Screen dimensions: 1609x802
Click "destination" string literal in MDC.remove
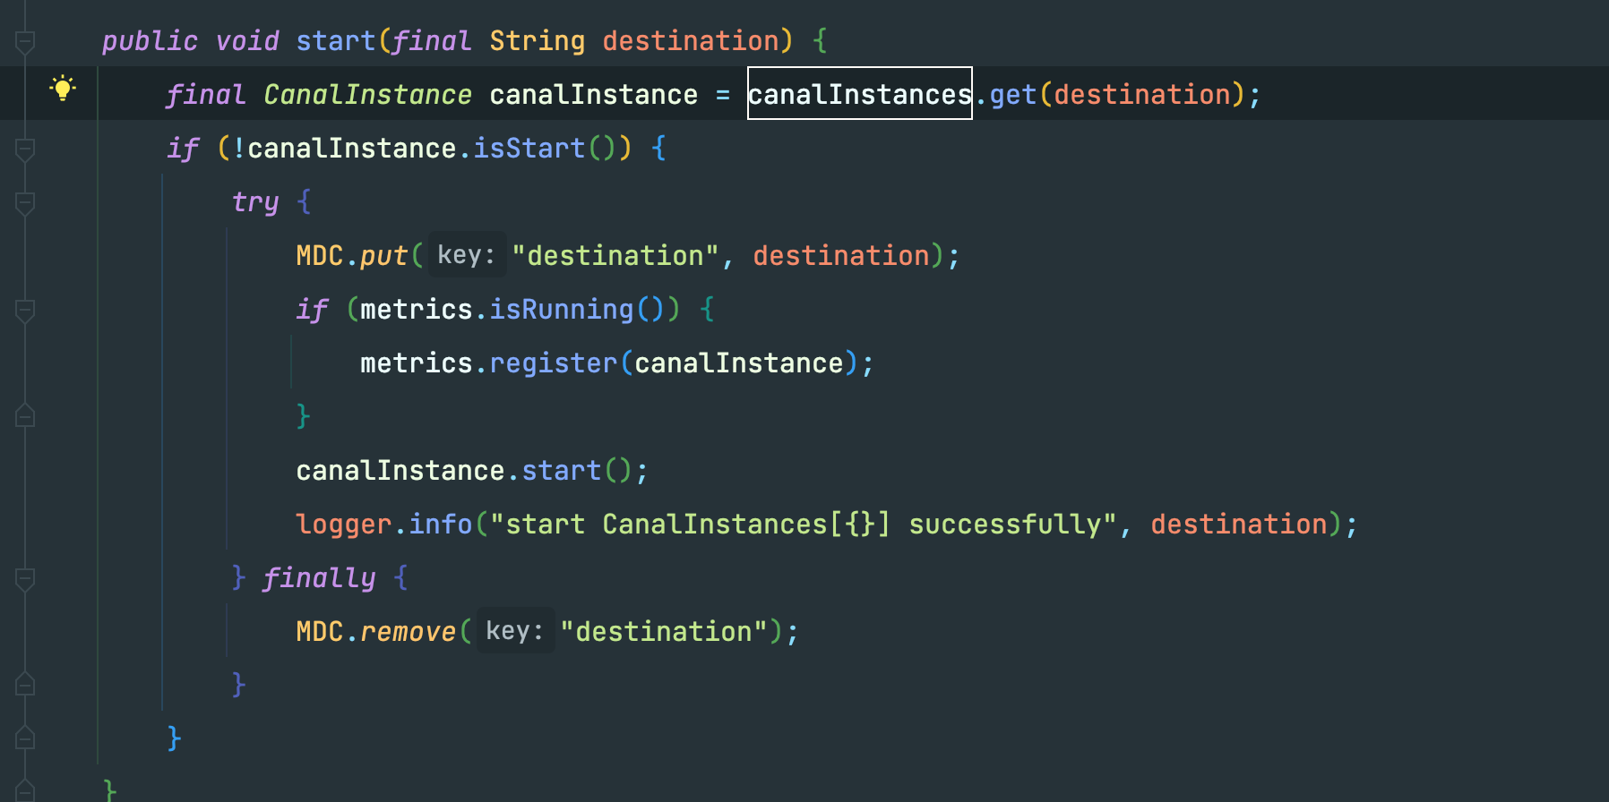664,631
